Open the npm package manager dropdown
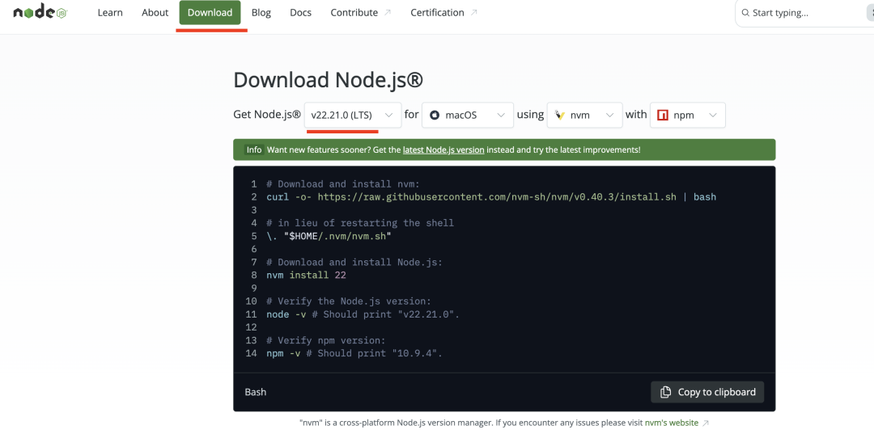The width and height of the screenshot is (874, 434). [688, 116]
